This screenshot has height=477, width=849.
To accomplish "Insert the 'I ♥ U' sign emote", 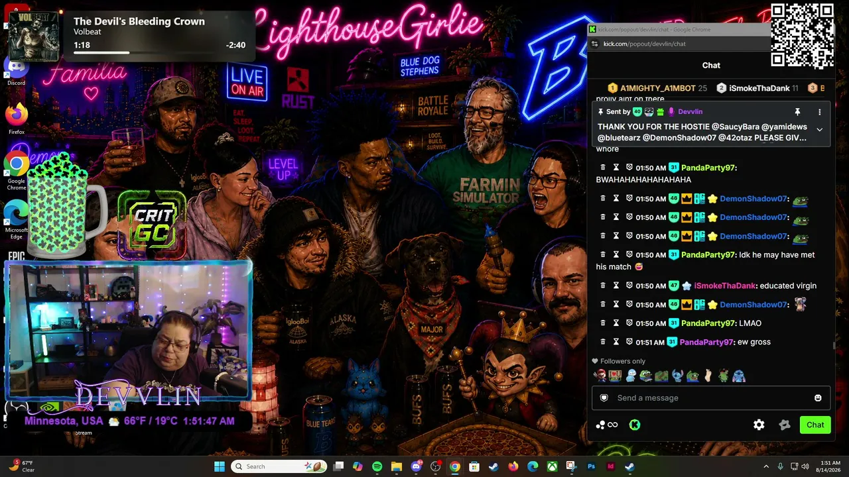I will click(615, 376).
